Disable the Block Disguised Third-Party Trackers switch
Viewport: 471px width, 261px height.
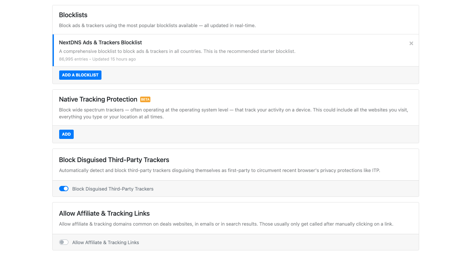pyautogui.click(x=64, y=189)
